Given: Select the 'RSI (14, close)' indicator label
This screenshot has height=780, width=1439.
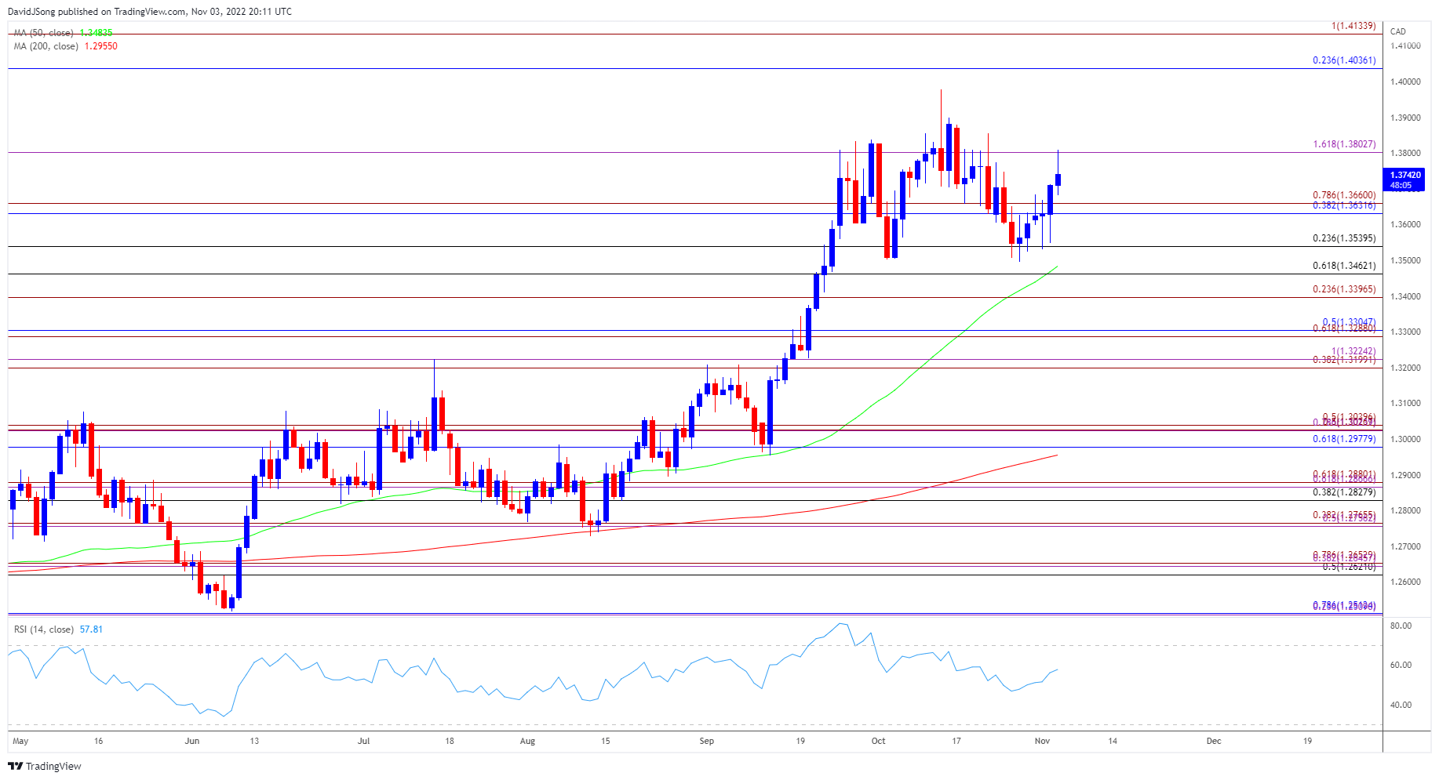Looking at the screenshot, I should (x=43, y=629).
